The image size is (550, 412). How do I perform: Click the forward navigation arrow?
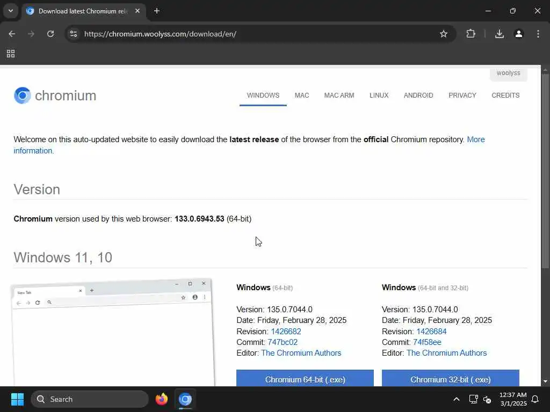[x=31, y=34]
